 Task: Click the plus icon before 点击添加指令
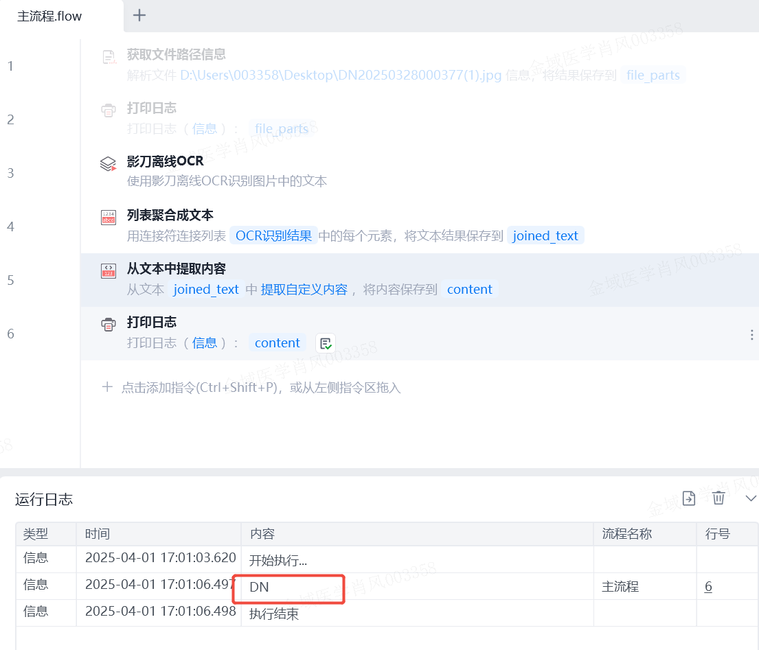pos(107,387)
